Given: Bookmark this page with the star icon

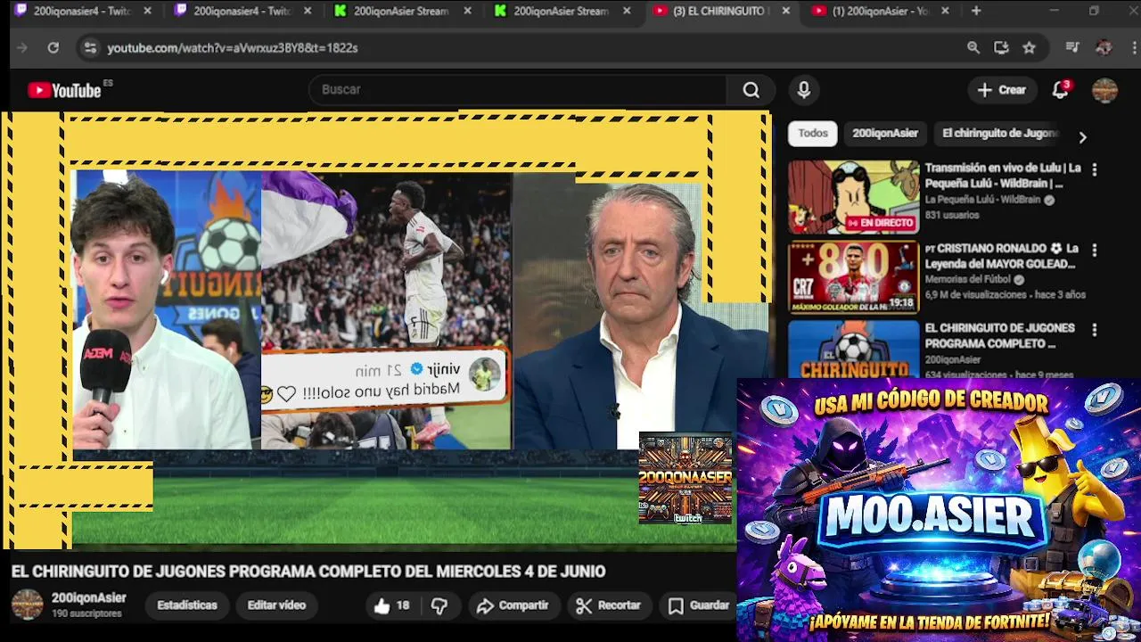Looking at the screenshot, I should pyautogui.click(x=1030, y=48).
